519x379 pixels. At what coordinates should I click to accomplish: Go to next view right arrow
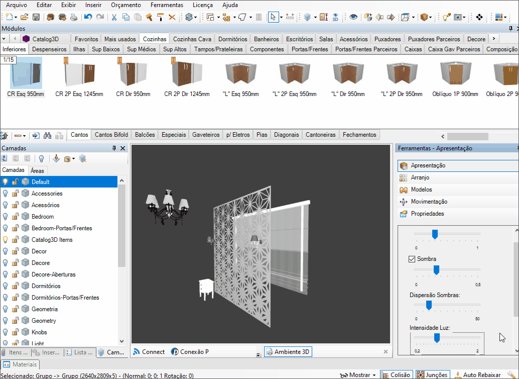[391, 17]
